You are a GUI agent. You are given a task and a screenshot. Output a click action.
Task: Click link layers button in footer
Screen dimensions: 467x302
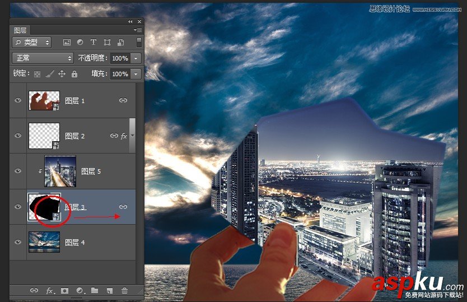coord(34,290)
